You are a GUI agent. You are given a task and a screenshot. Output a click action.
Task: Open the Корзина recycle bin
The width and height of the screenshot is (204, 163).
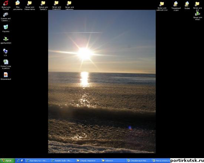pos(6,28)
